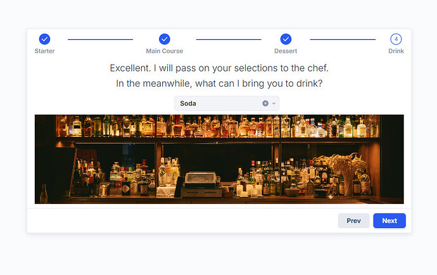Click the Main Course checkmark icon
Screen dimensions: 437x275
pos(165,39)
